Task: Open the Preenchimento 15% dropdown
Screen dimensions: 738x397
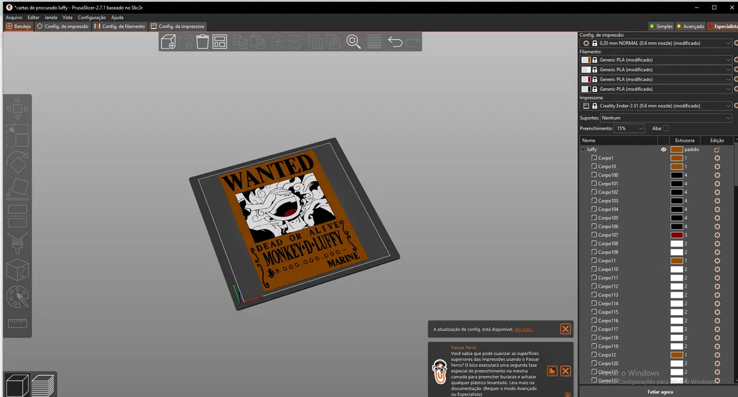Action: 629,128
